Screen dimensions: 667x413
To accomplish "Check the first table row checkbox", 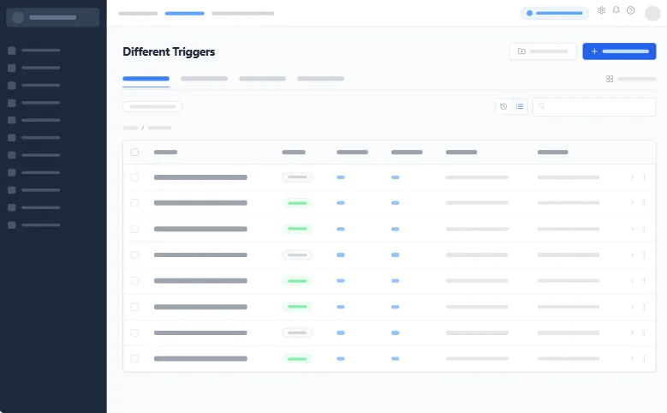I will point(134,177).
